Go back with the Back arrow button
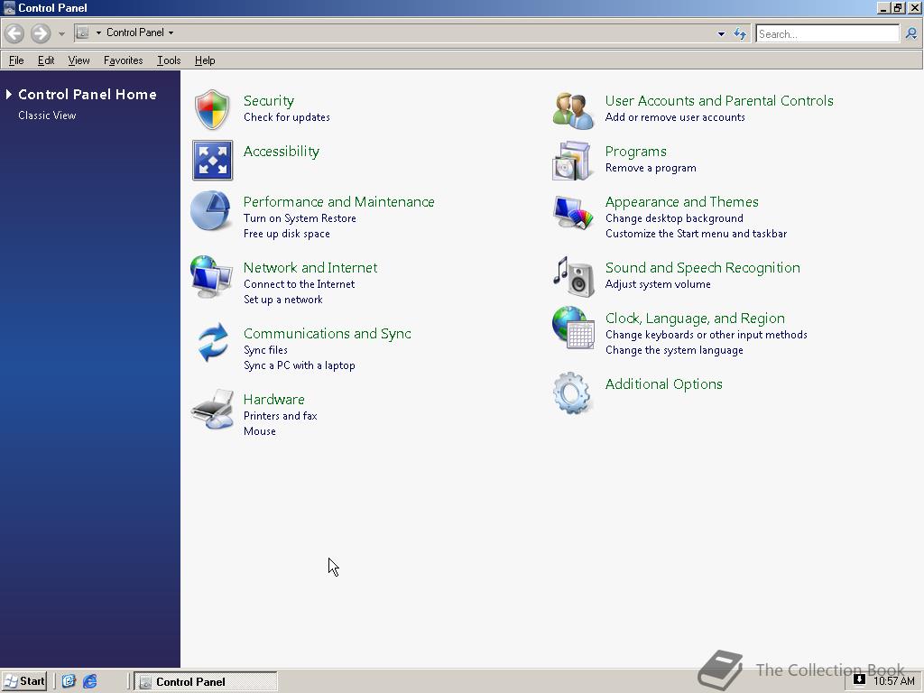Viewport: 924px width, 693px height. tap(14, 33)
